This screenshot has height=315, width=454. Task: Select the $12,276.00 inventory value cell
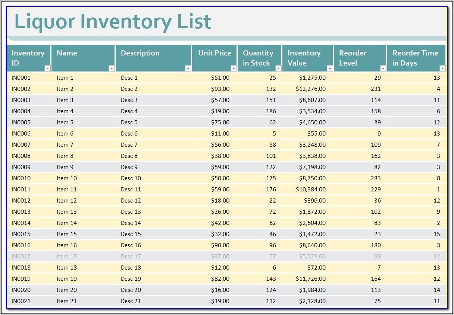310,89
